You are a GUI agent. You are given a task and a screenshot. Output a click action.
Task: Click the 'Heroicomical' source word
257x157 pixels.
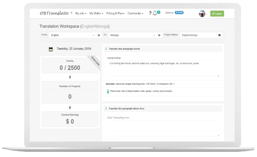[114, 58]
